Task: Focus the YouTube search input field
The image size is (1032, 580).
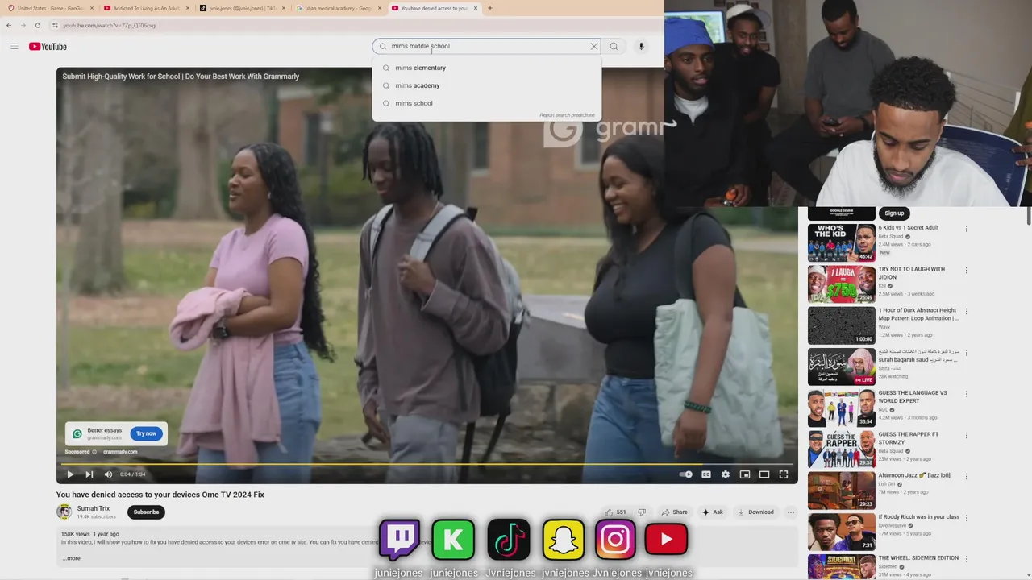Action: pos(488,47)
